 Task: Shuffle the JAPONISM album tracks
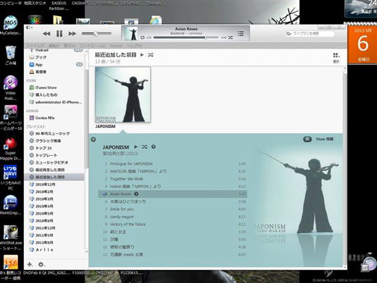coord(145,147)
